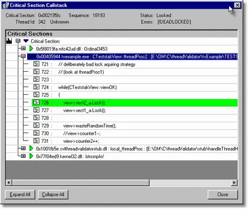Screen dimensions: 248x209
Task: Select the kernel32.dll : lstrcmpiW row
Action: 70,156
